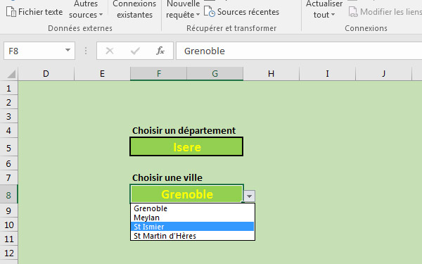Select row 9 header

point(9,210)
